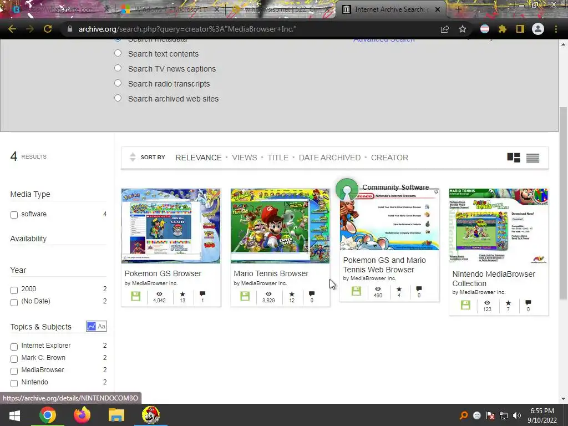
Task: Open Nintendo MediaBrowser Collection title link
Action: click(494, 278)
